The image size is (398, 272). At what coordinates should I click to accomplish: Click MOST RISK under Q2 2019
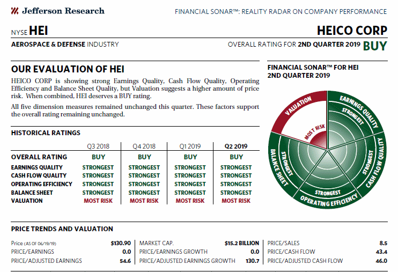point(236,201)
